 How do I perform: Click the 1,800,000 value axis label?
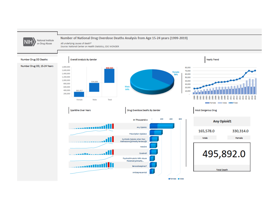pos(66,67)
